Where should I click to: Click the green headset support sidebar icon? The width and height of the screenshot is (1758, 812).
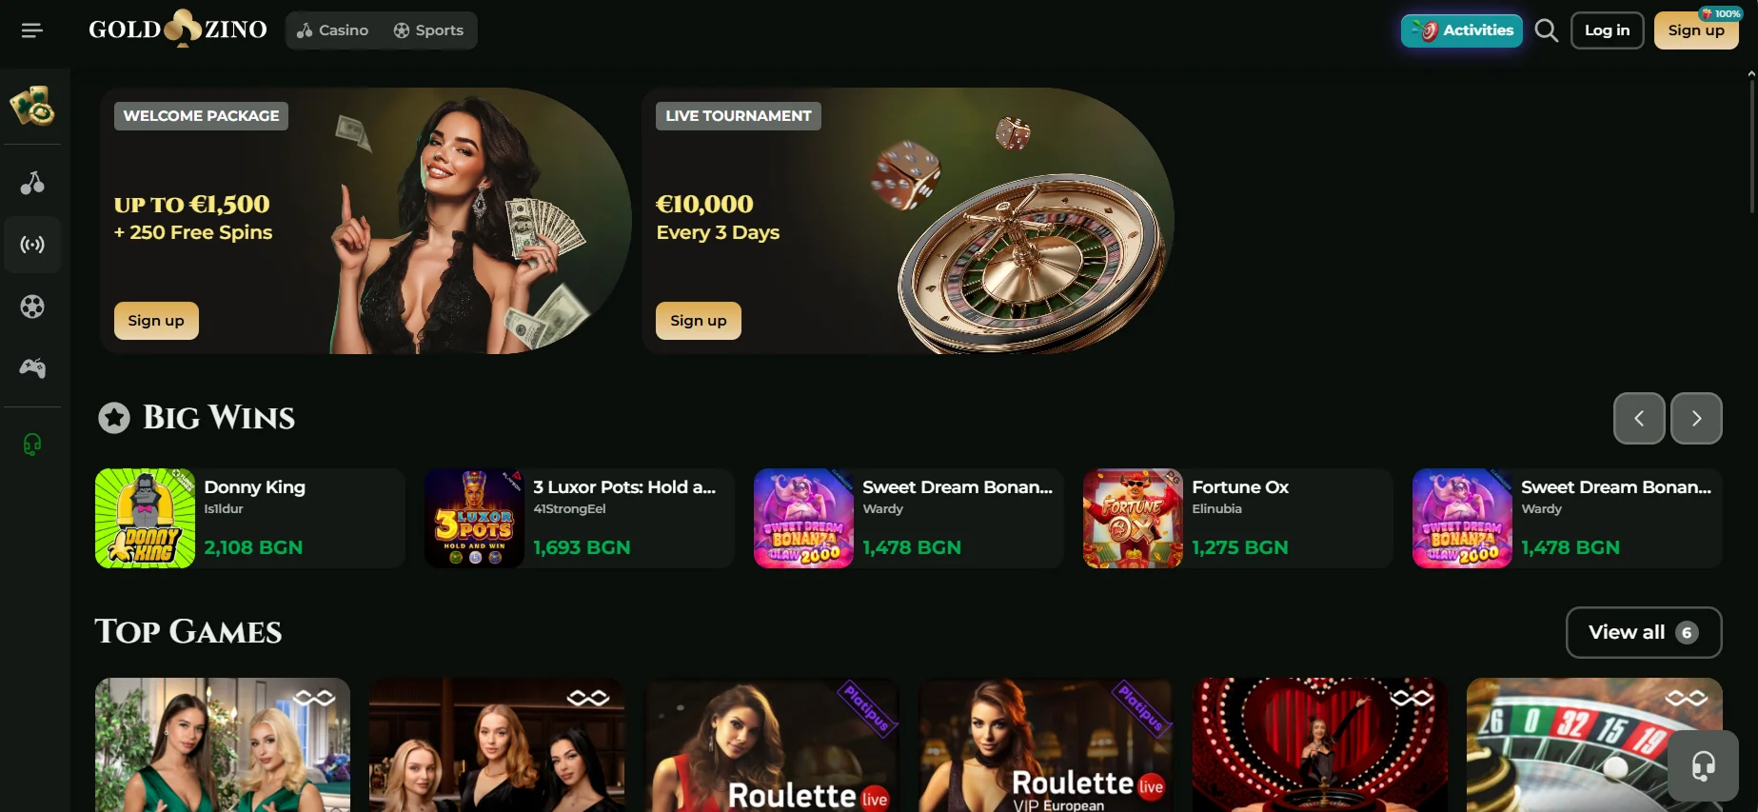click(x=32, y=445)
